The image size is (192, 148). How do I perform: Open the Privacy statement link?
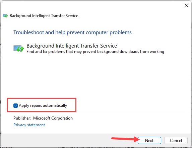29,125
